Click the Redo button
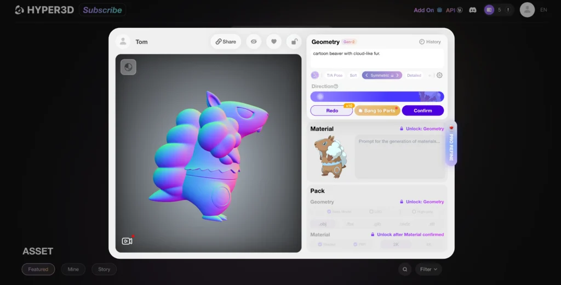 332,111
